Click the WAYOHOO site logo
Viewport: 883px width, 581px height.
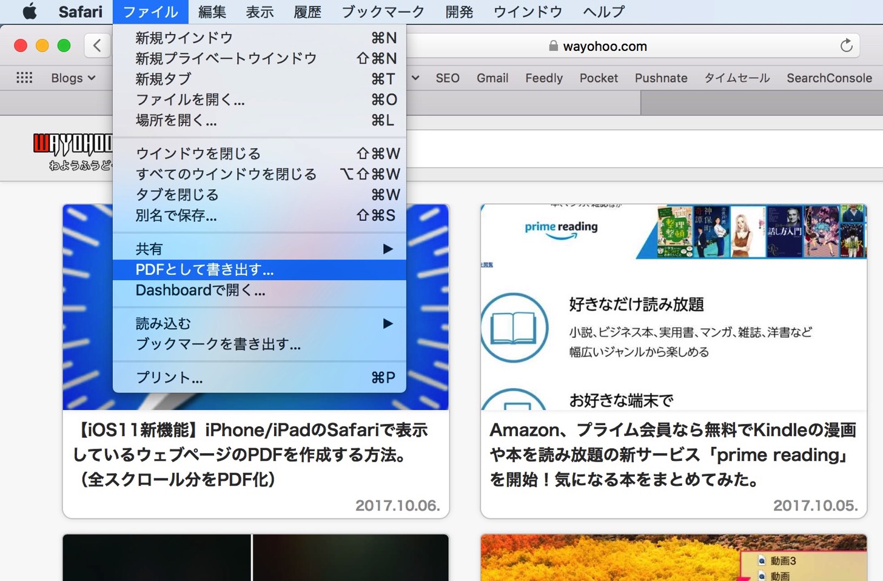pyautogui.click(x=73, y=152)
